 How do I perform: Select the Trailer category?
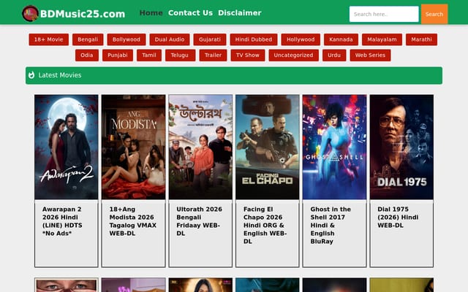click(213, 55)
